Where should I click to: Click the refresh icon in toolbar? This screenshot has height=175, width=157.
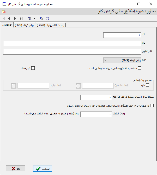pos(47,19)
